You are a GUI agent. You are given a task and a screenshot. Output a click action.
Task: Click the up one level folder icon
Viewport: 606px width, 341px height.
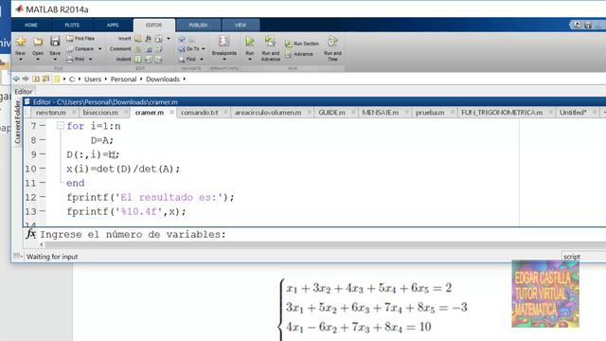coord(36,79)
